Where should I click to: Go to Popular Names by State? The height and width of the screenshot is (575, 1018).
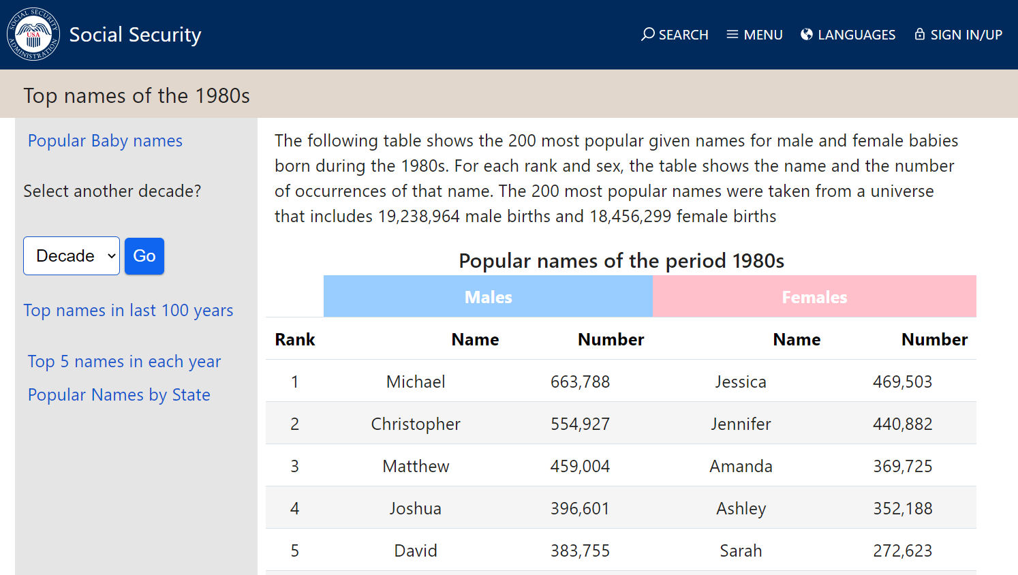(119, 395)
